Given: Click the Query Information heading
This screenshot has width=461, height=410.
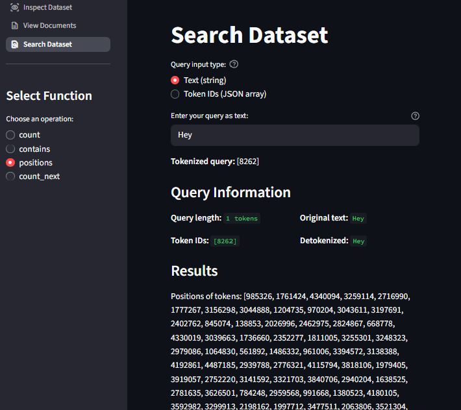Looking at the screenshot, I should point(230,193).
